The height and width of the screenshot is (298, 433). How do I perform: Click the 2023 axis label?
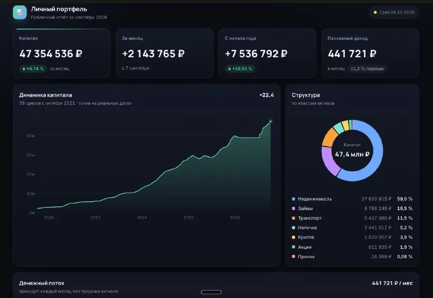pyautogui.click(x=96, y=218)
